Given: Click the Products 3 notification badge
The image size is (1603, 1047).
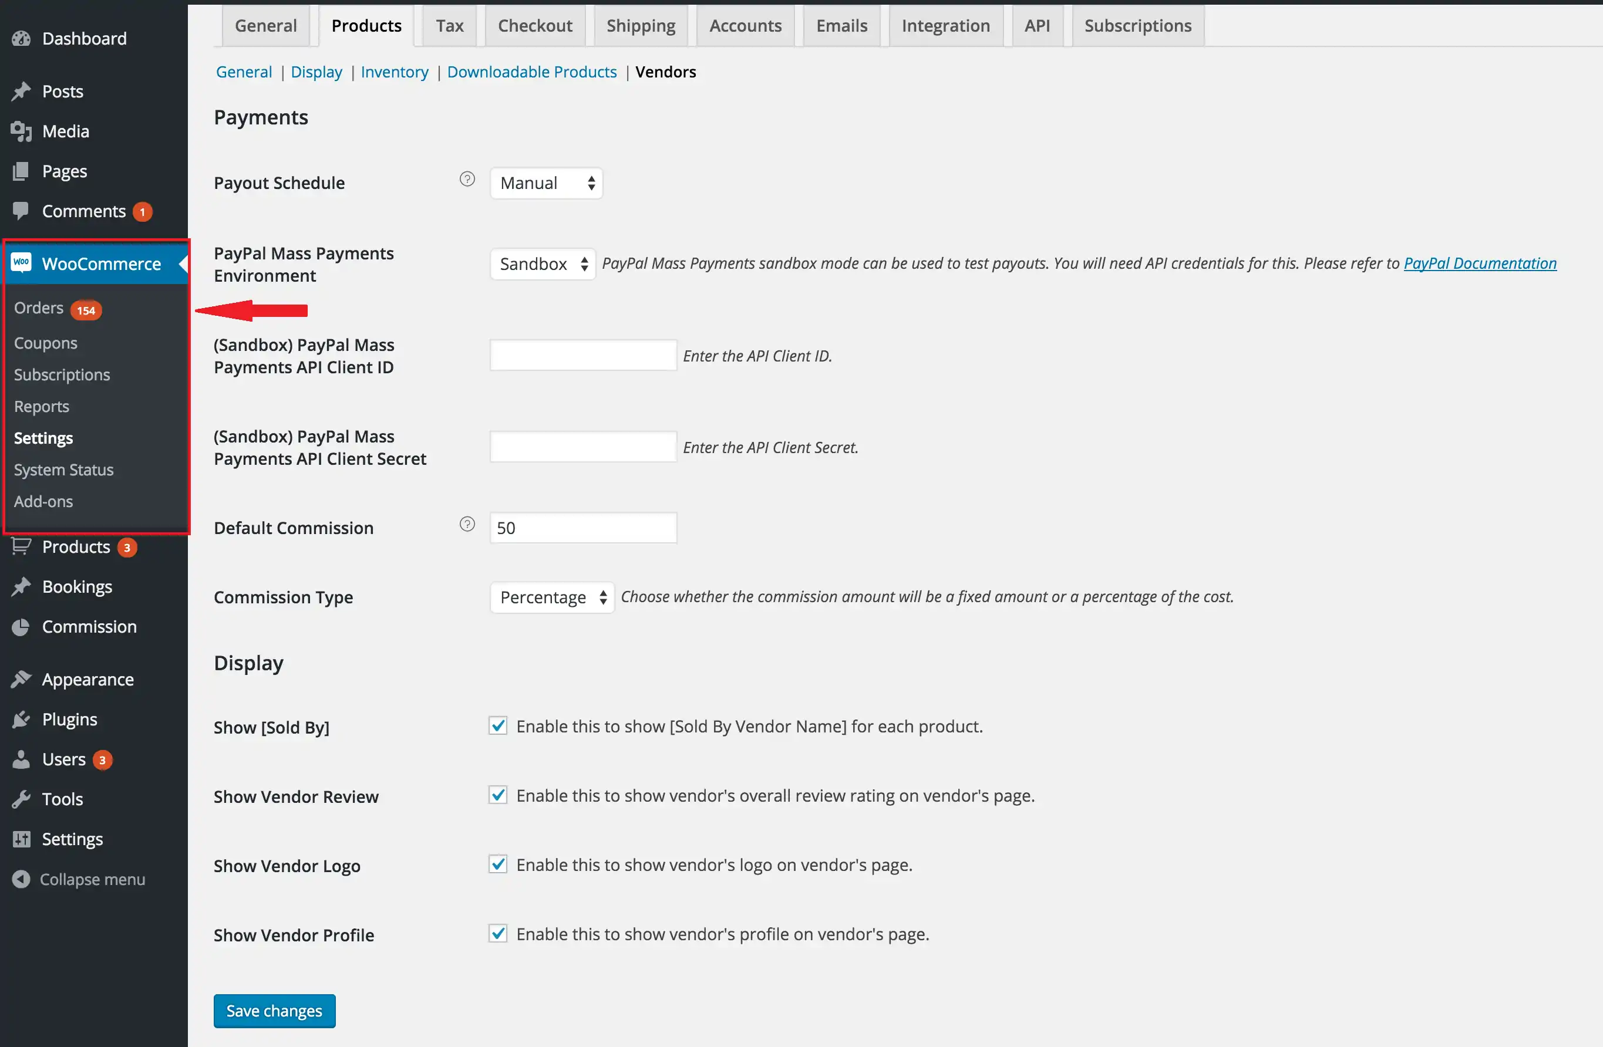Looking at the screenshot, I should pos(127,548).
